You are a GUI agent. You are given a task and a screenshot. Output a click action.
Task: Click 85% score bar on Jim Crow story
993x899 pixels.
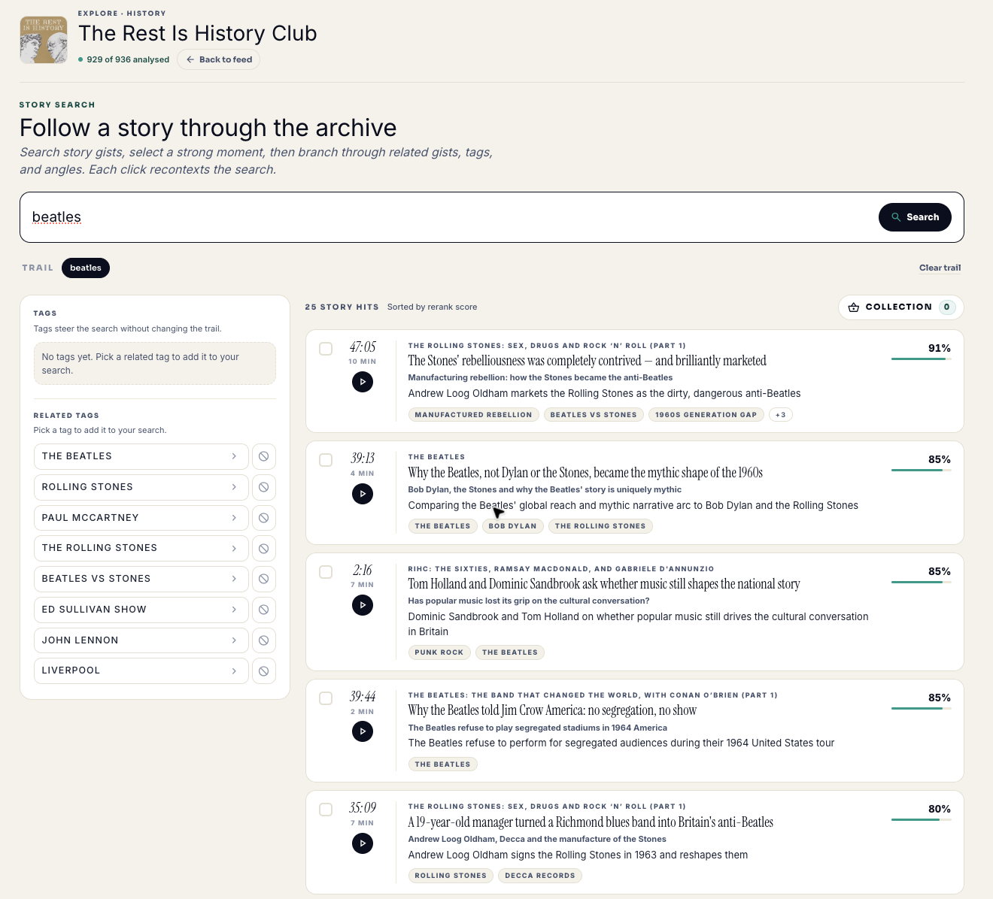[x=921, y=709]
